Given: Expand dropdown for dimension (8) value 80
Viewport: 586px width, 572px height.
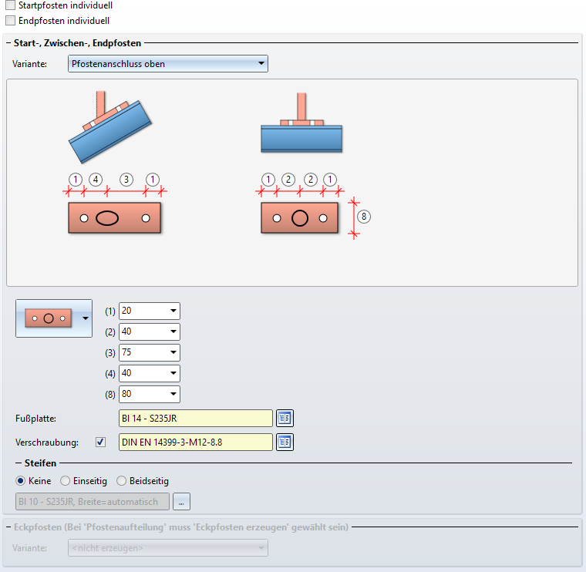Looking at the screenshot, I should tap(173, 394).
